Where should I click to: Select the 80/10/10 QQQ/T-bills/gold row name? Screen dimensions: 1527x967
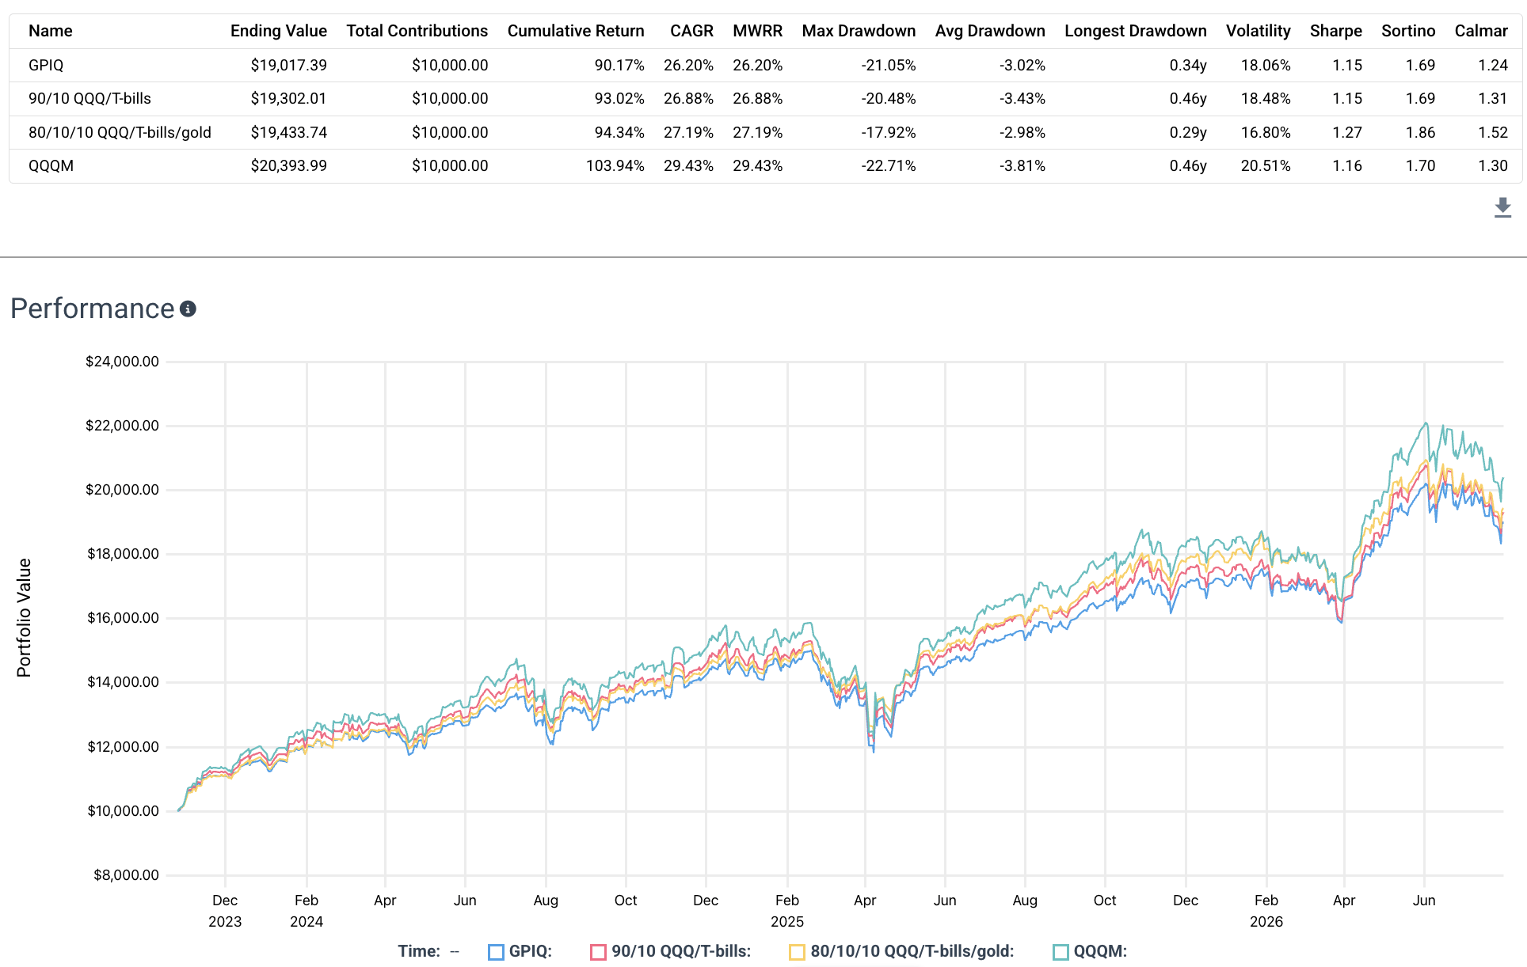pos(120,132)
